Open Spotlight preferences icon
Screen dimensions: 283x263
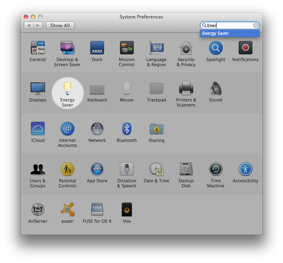pyautogui.click(x=216, y=48)
